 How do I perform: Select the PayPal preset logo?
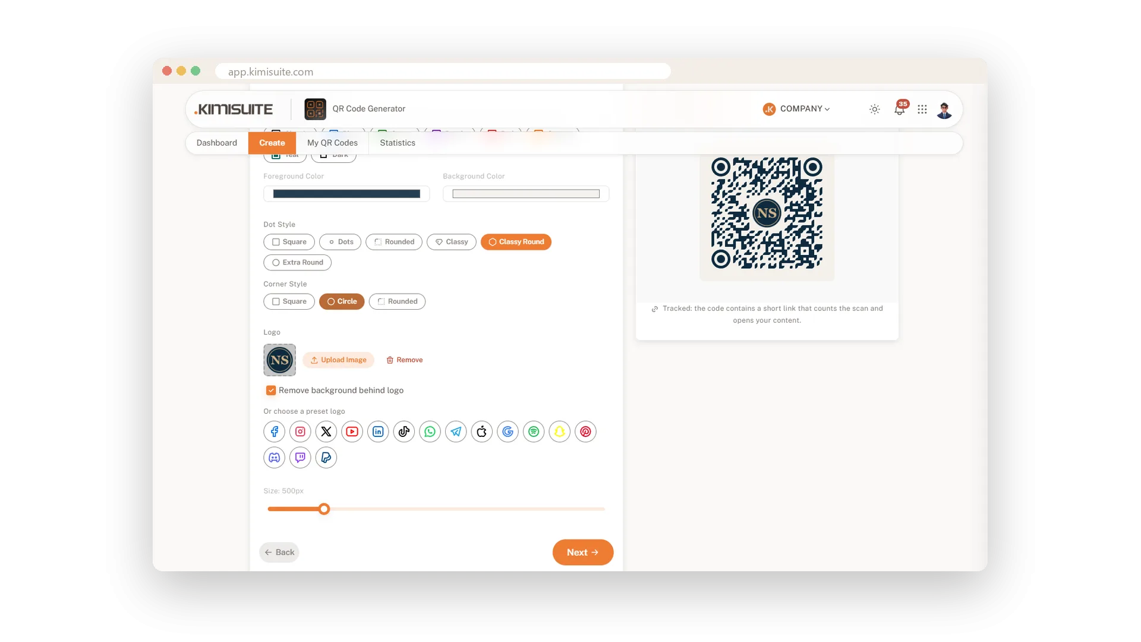326,458
